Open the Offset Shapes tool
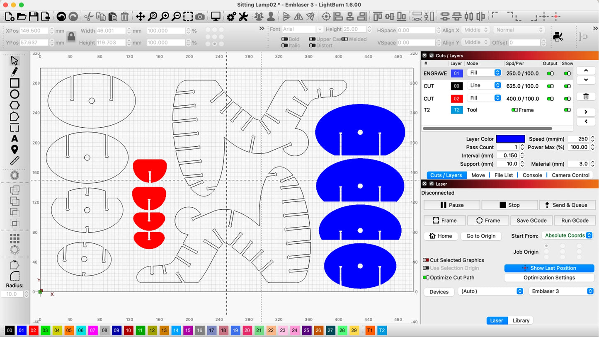This screenshot has height=337, width=599. point(15,175)
